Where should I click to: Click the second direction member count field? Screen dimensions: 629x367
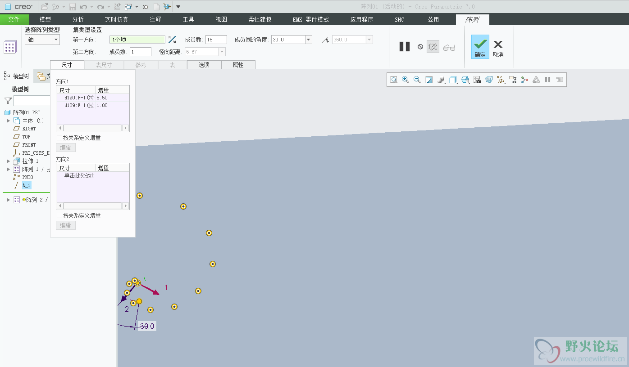141,52
